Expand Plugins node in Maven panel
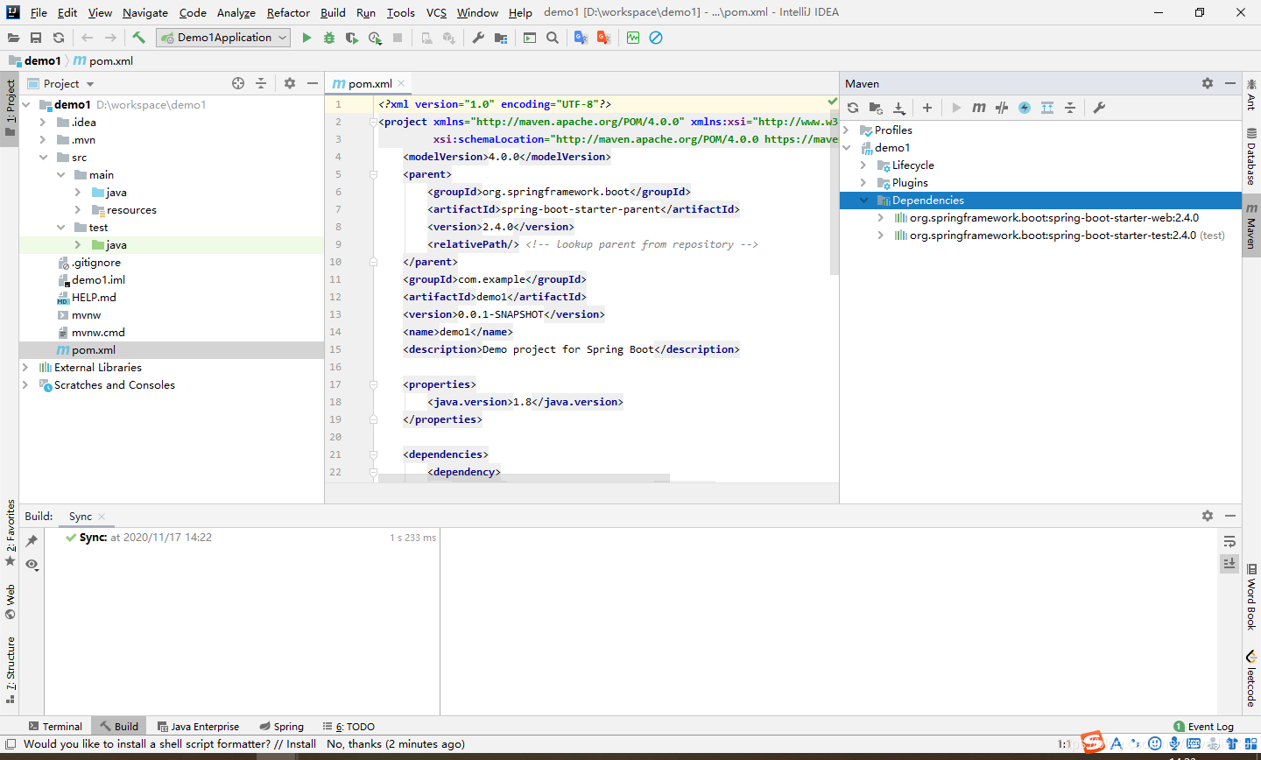 [863, 183]
